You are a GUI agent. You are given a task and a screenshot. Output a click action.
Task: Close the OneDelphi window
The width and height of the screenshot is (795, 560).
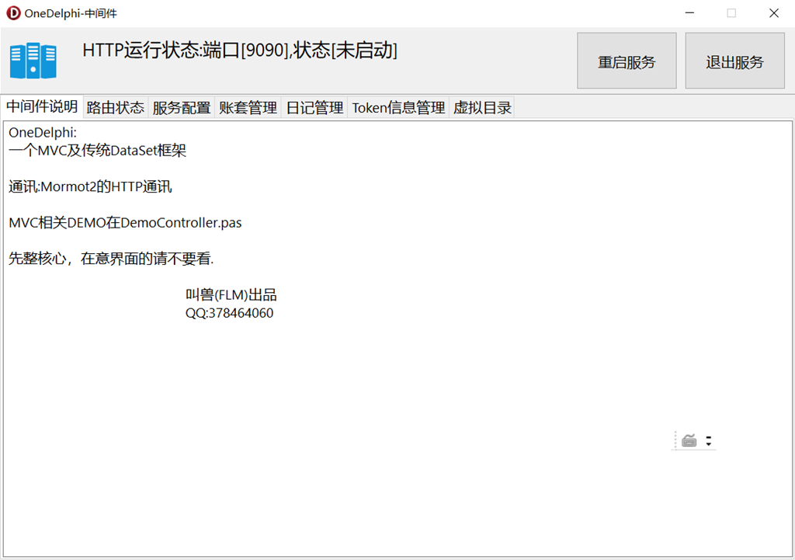click(x=774, y=13)
